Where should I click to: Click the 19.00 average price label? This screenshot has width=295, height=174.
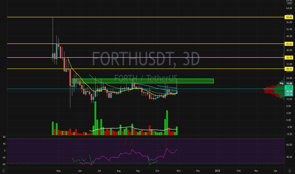(x=289, y=83)
